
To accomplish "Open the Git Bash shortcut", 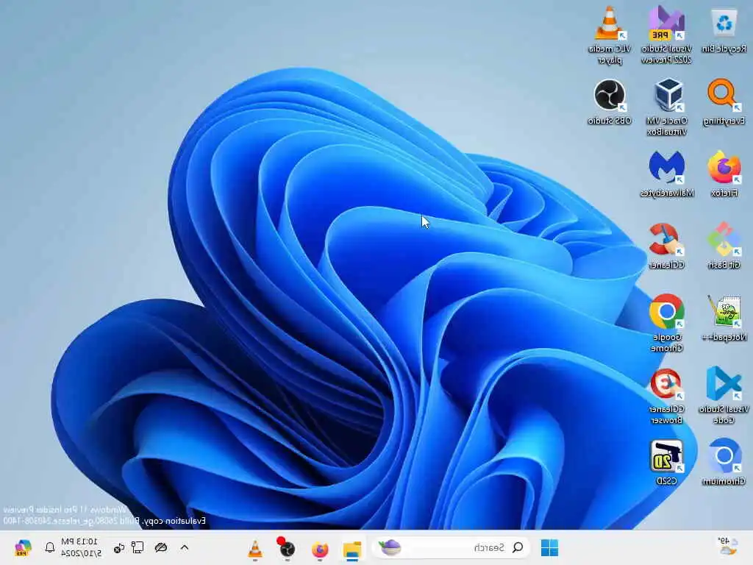I will tap(724, 246).
